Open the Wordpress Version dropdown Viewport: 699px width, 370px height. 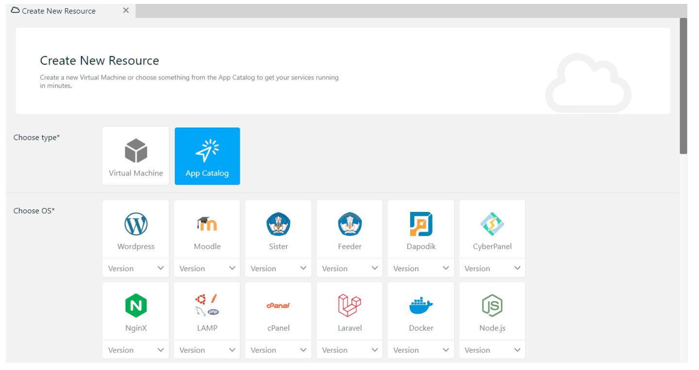[x=135, y=268]
